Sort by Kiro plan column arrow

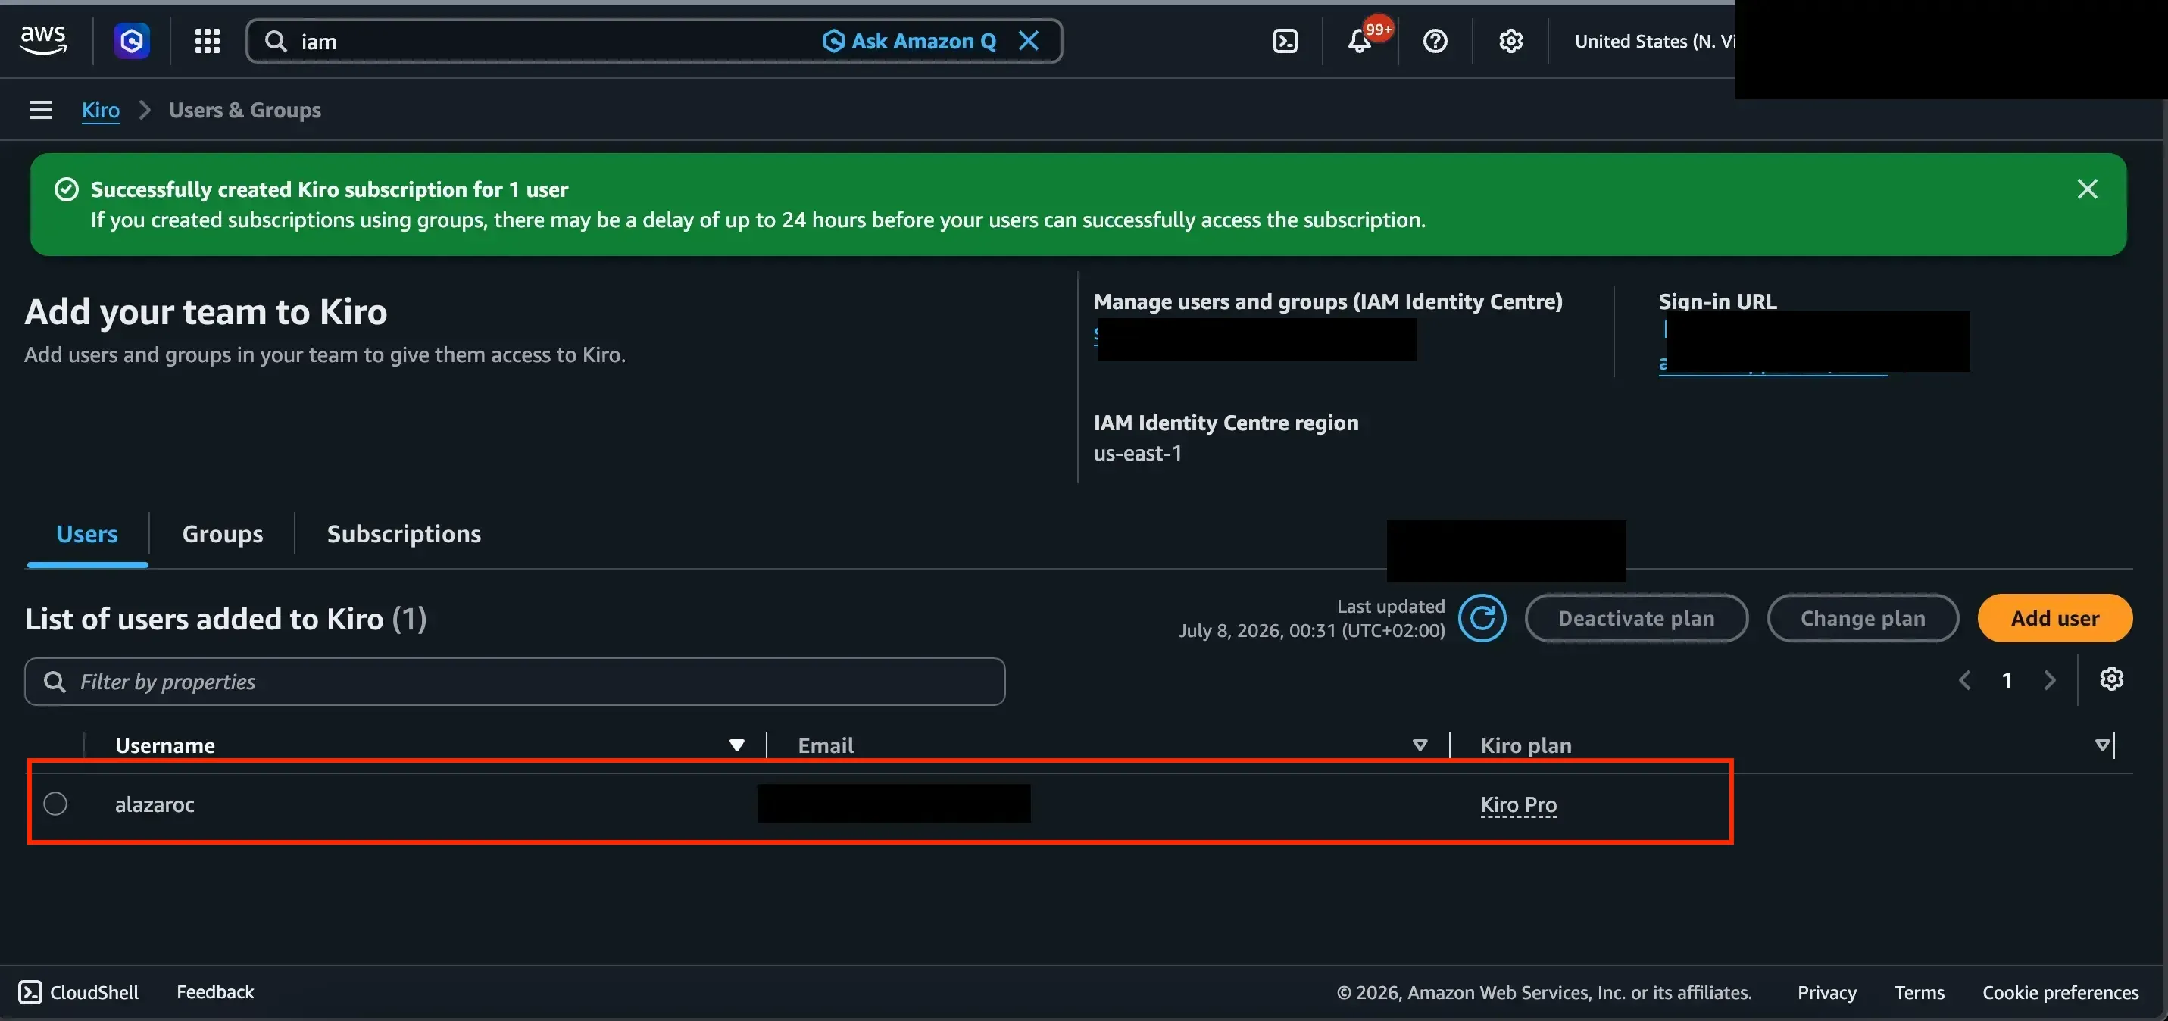pyautogui.click(x=2102, y=745)
